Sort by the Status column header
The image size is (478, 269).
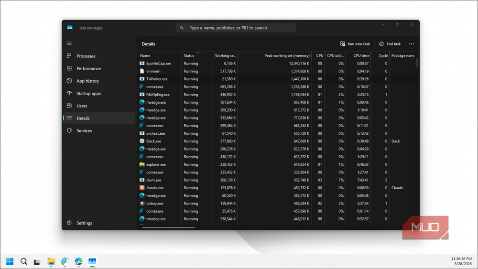coord(197,55)
